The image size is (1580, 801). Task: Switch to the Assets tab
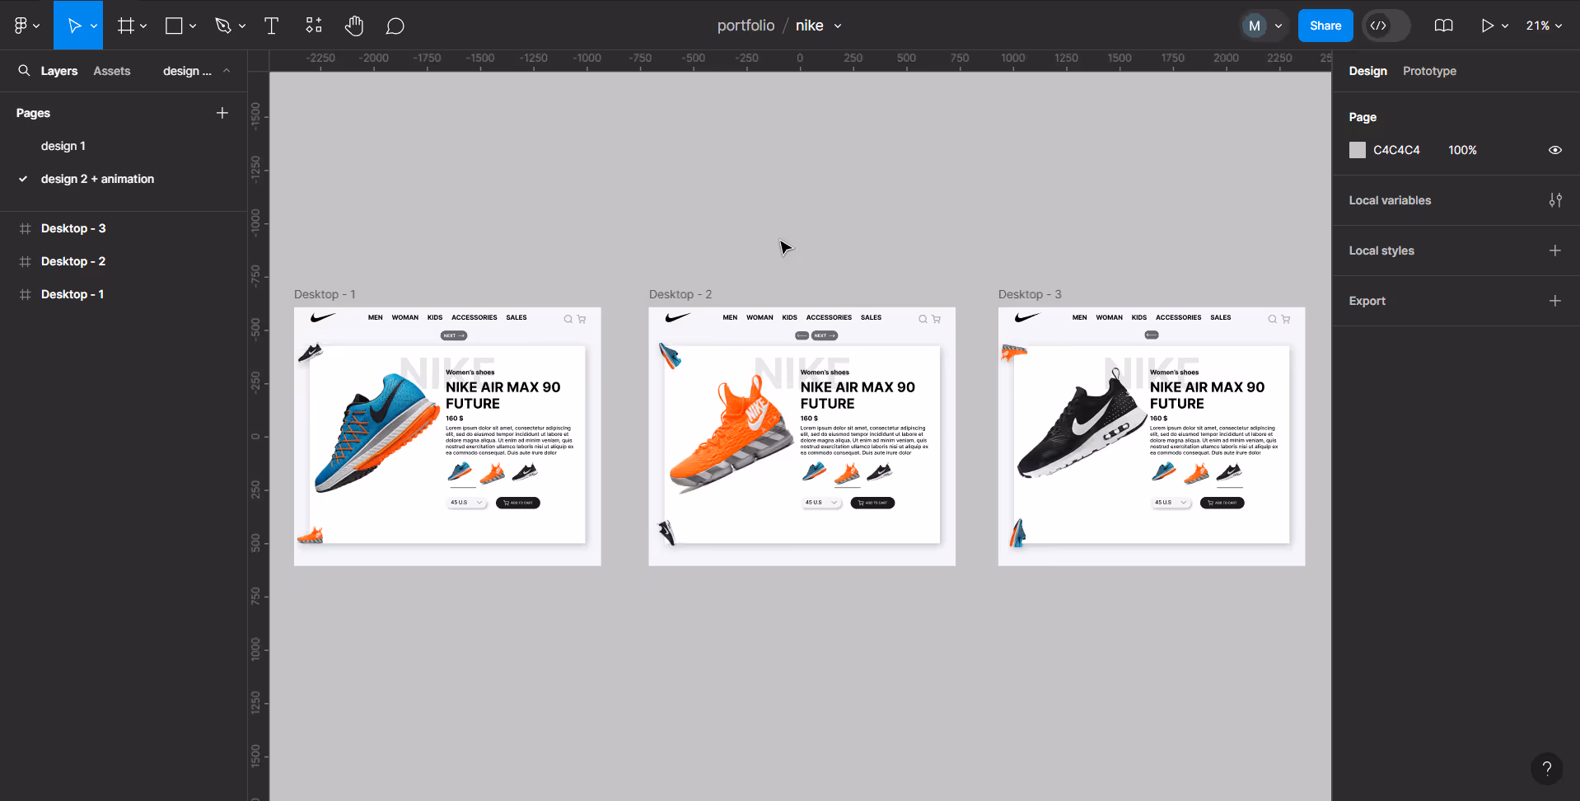coord(112,71)
